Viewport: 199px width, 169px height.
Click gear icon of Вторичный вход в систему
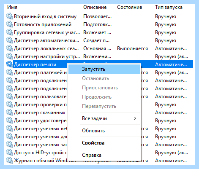click(10, 16)
